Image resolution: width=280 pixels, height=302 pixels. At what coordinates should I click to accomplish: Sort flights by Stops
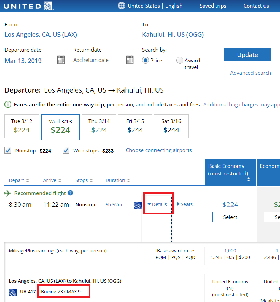click(84, 180)
